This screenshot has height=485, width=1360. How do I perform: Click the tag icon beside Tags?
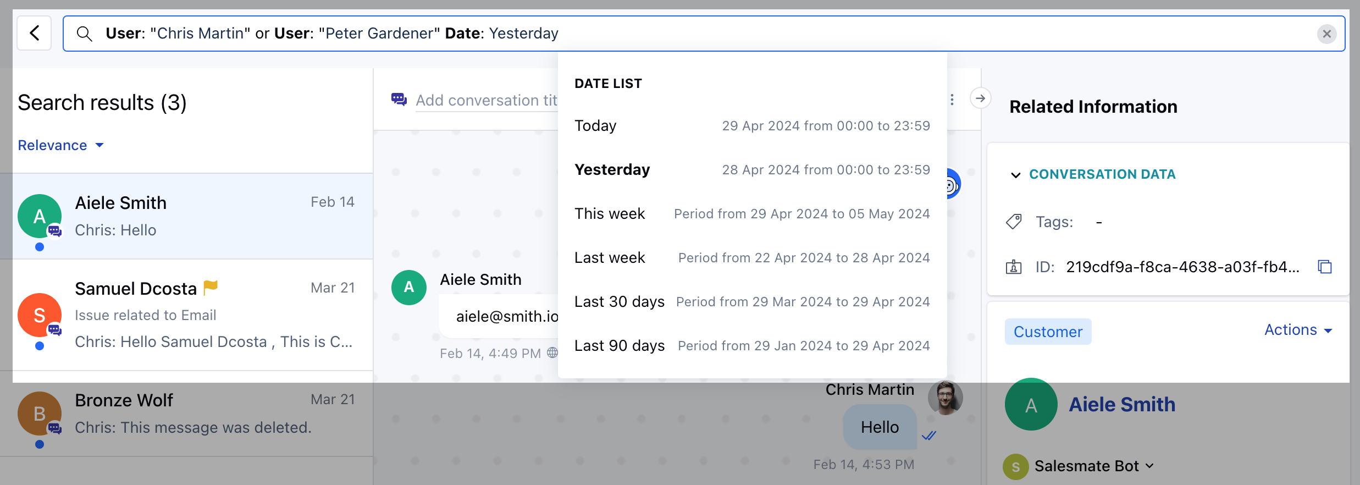pyautogui.click(x=1014, y=222)
